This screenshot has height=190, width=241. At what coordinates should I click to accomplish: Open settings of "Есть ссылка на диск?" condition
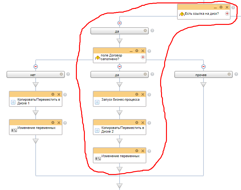tap(221, 7)
